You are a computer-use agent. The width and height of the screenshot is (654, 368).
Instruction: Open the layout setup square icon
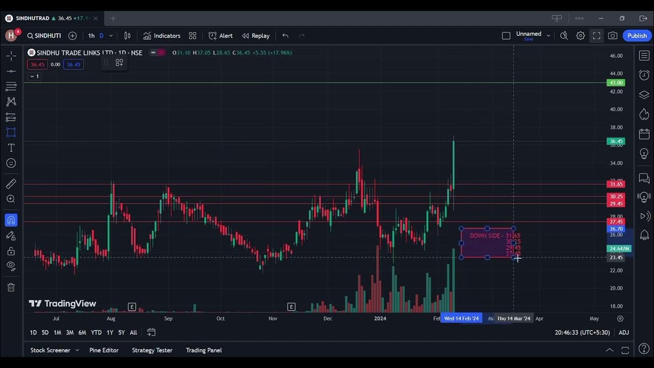(x=506, y=36)
